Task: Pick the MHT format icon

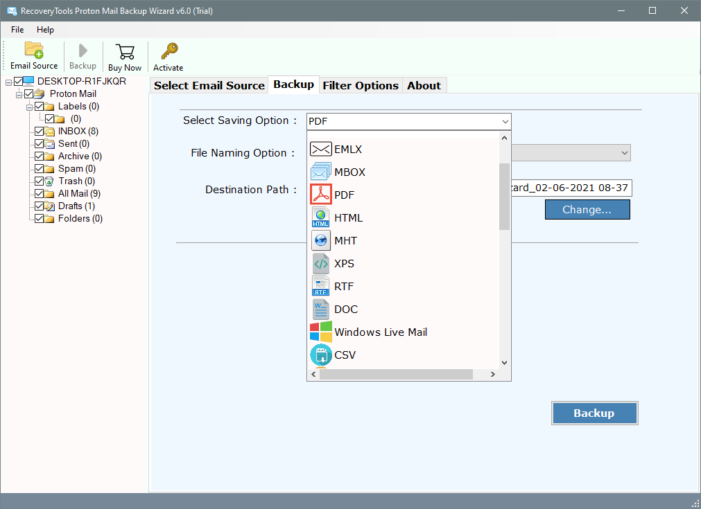Action: [x=320, y=240]
